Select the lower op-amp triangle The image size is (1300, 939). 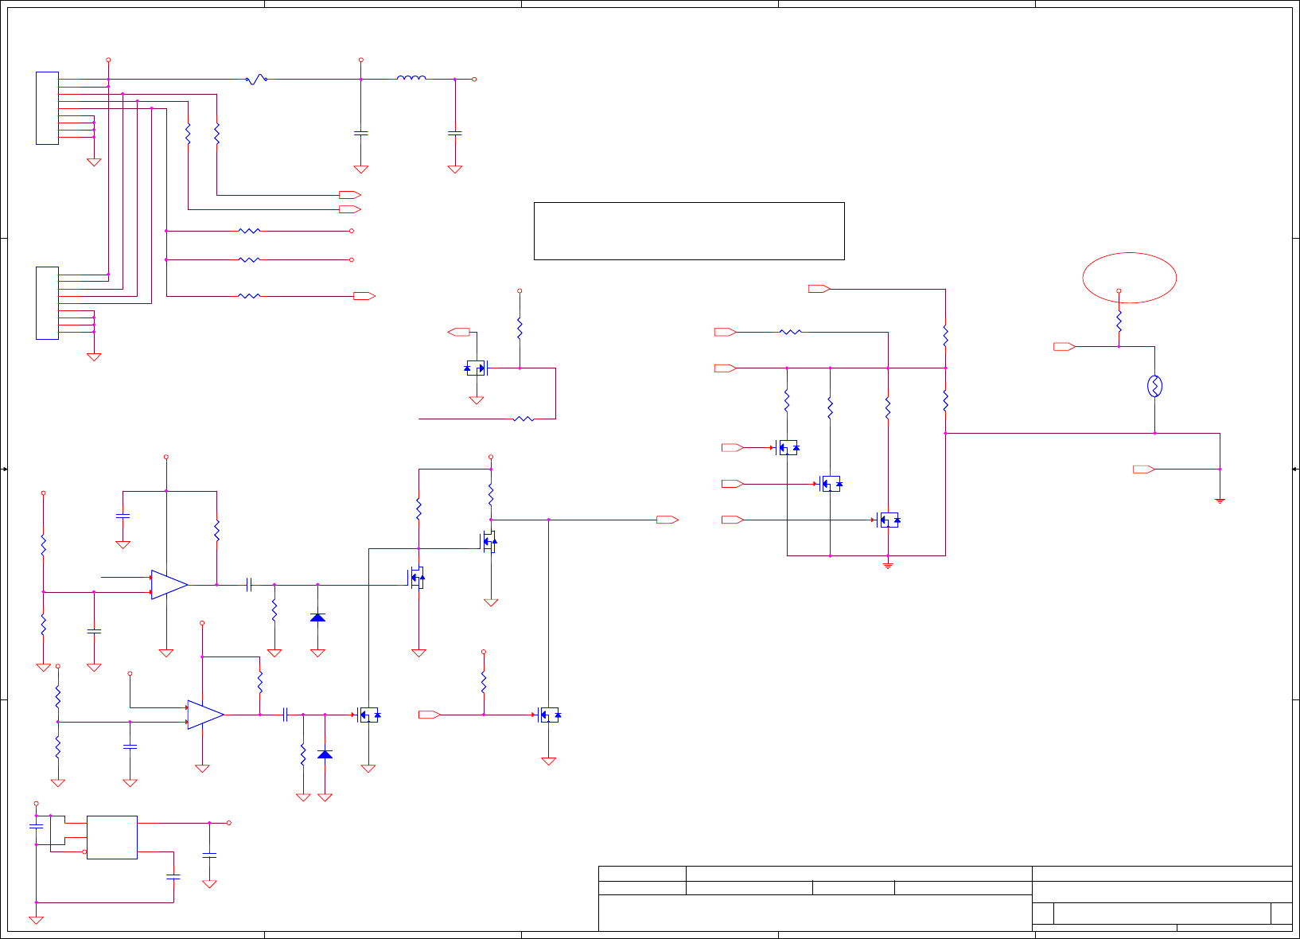point(205,715)
